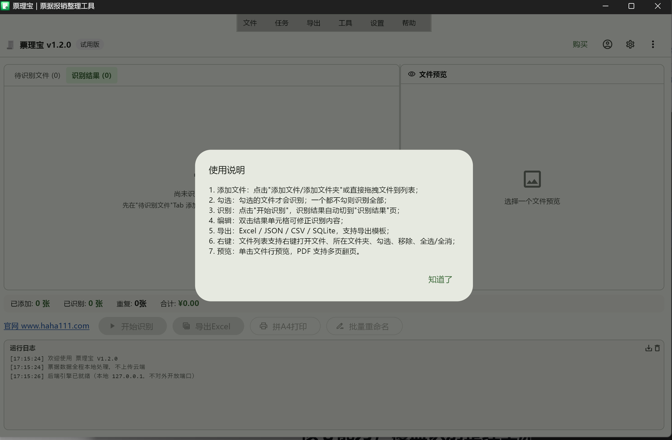Click log line 票据数据全程本地处理
This screenshot has width=672, height=440.
click(77, 367)
